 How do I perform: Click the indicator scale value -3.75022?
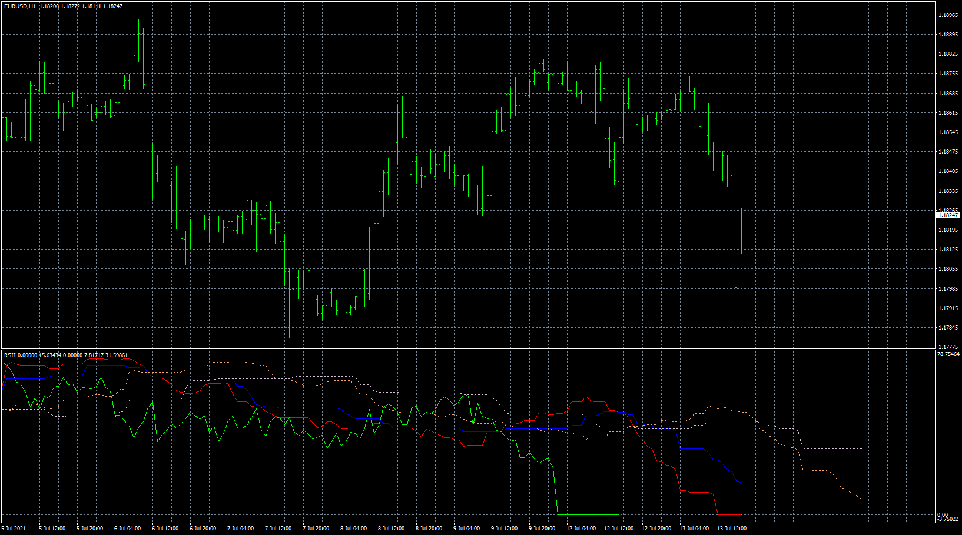(948, 519)
